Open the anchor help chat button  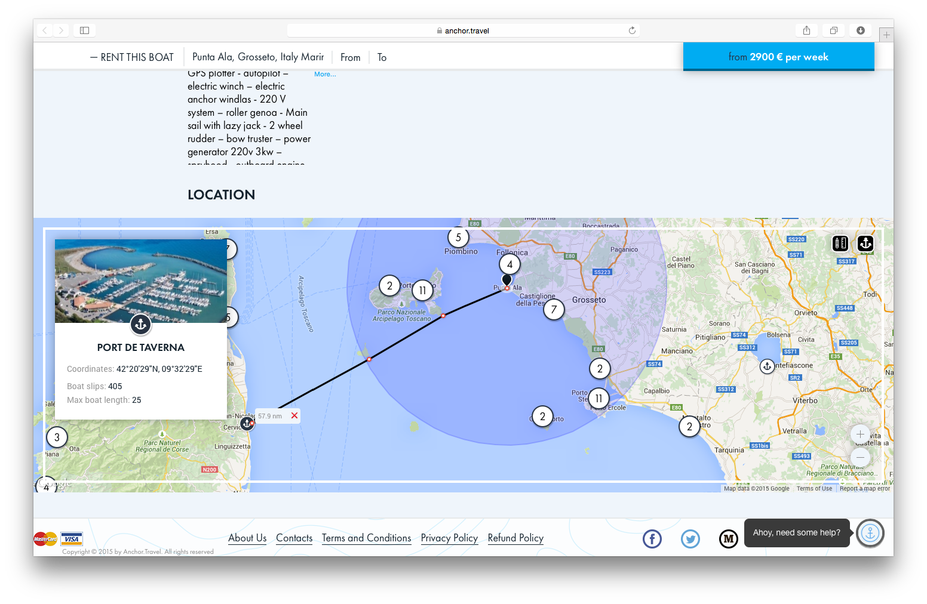tap(870, 533)
